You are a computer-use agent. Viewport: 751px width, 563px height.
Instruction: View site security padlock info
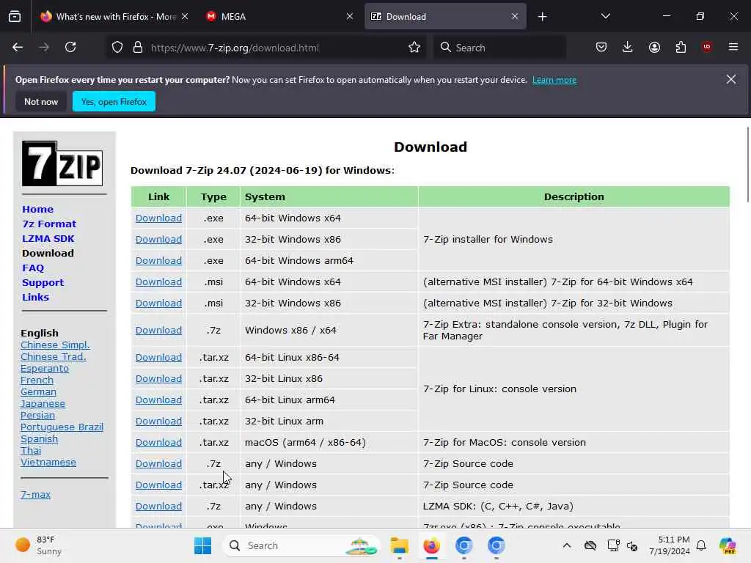coord(138,48)
